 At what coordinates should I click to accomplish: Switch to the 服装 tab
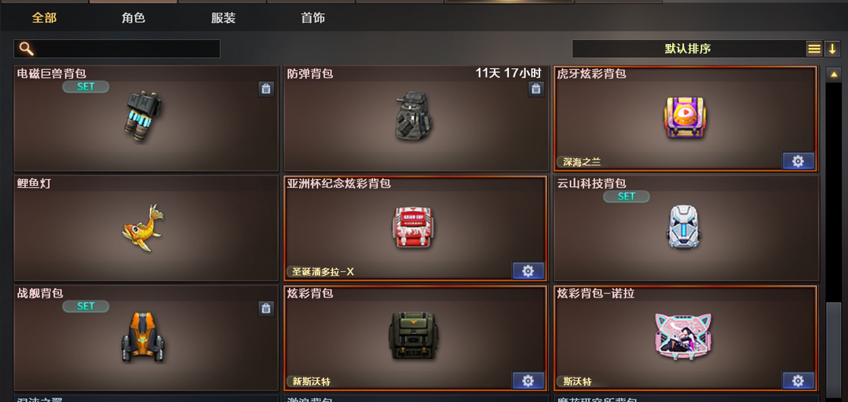[223, 18]
